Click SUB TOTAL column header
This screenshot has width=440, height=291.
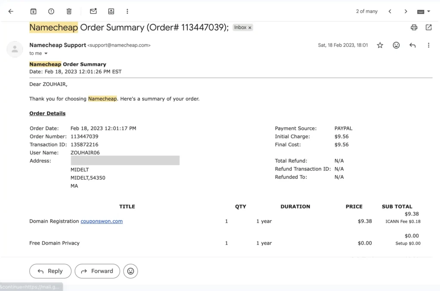[397, 206]
